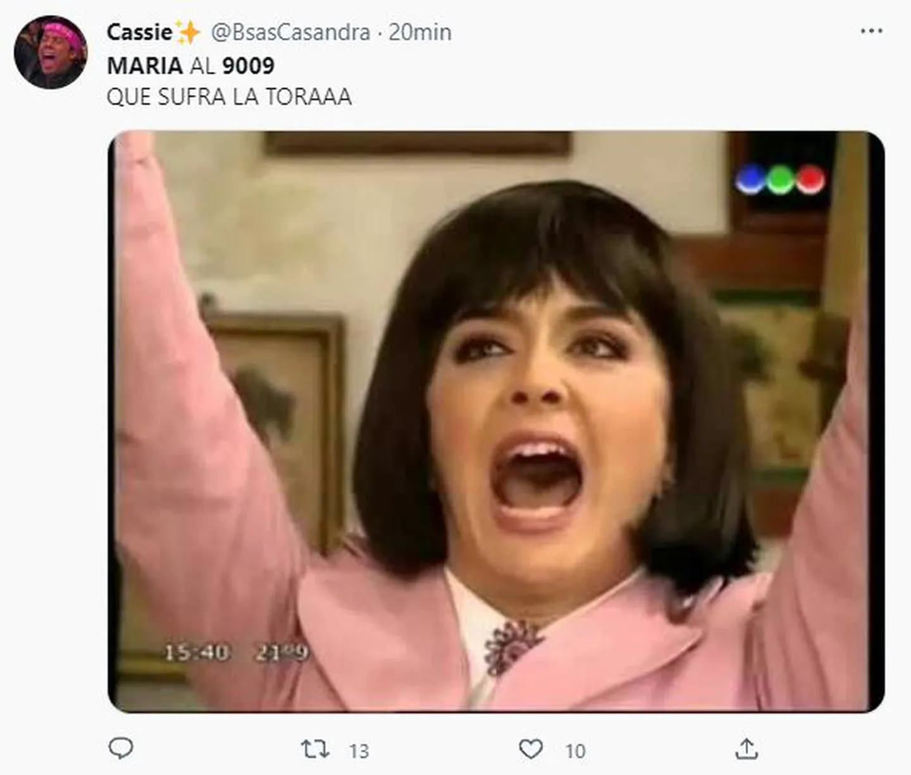Click the 15:40 timecode overlay on image
This screenshot has width=911, height=775.
point(197,652)
